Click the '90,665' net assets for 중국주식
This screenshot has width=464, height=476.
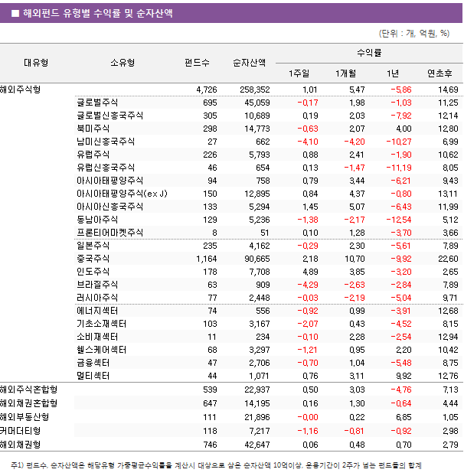pyautogui.click(x=257, y=259)
